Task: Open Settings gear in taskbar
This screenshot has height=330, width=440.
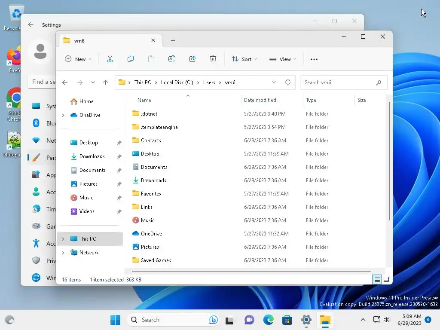Action: 306,320
